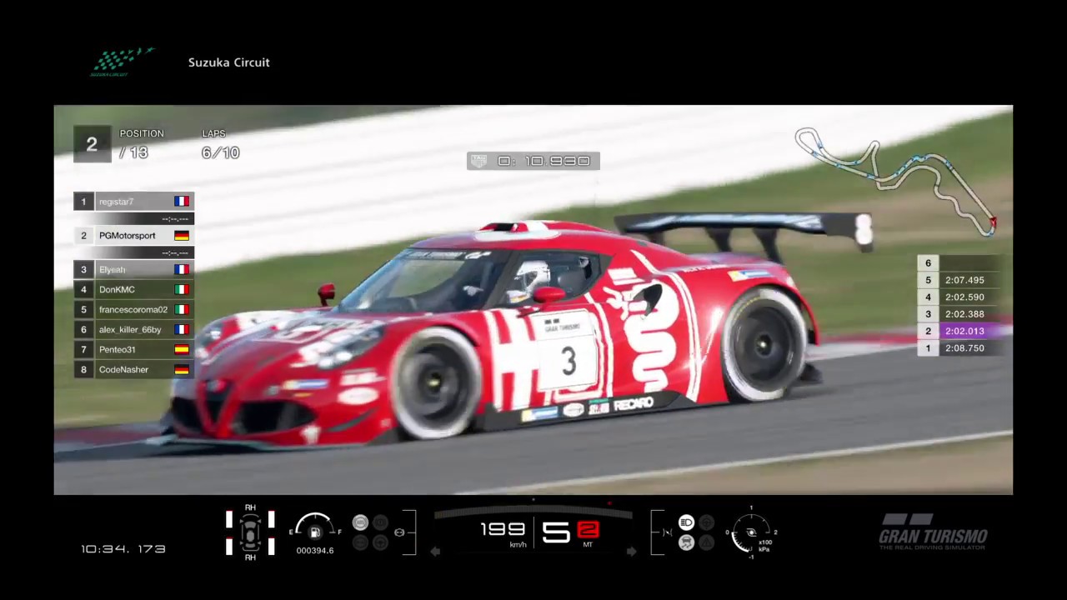1067x600 pixels.
Task: Click the brake balance icon beside bracket
Action: coord(399,532)
